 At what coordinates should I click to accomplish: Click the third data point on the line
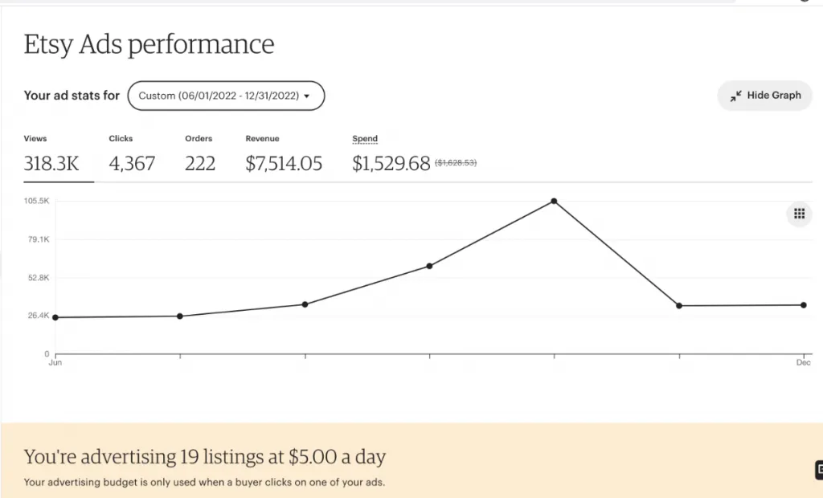305,304
